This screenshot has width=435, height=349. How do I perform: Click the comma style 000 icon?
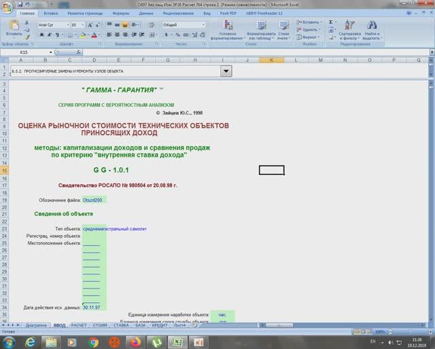[x=186, y=35]
